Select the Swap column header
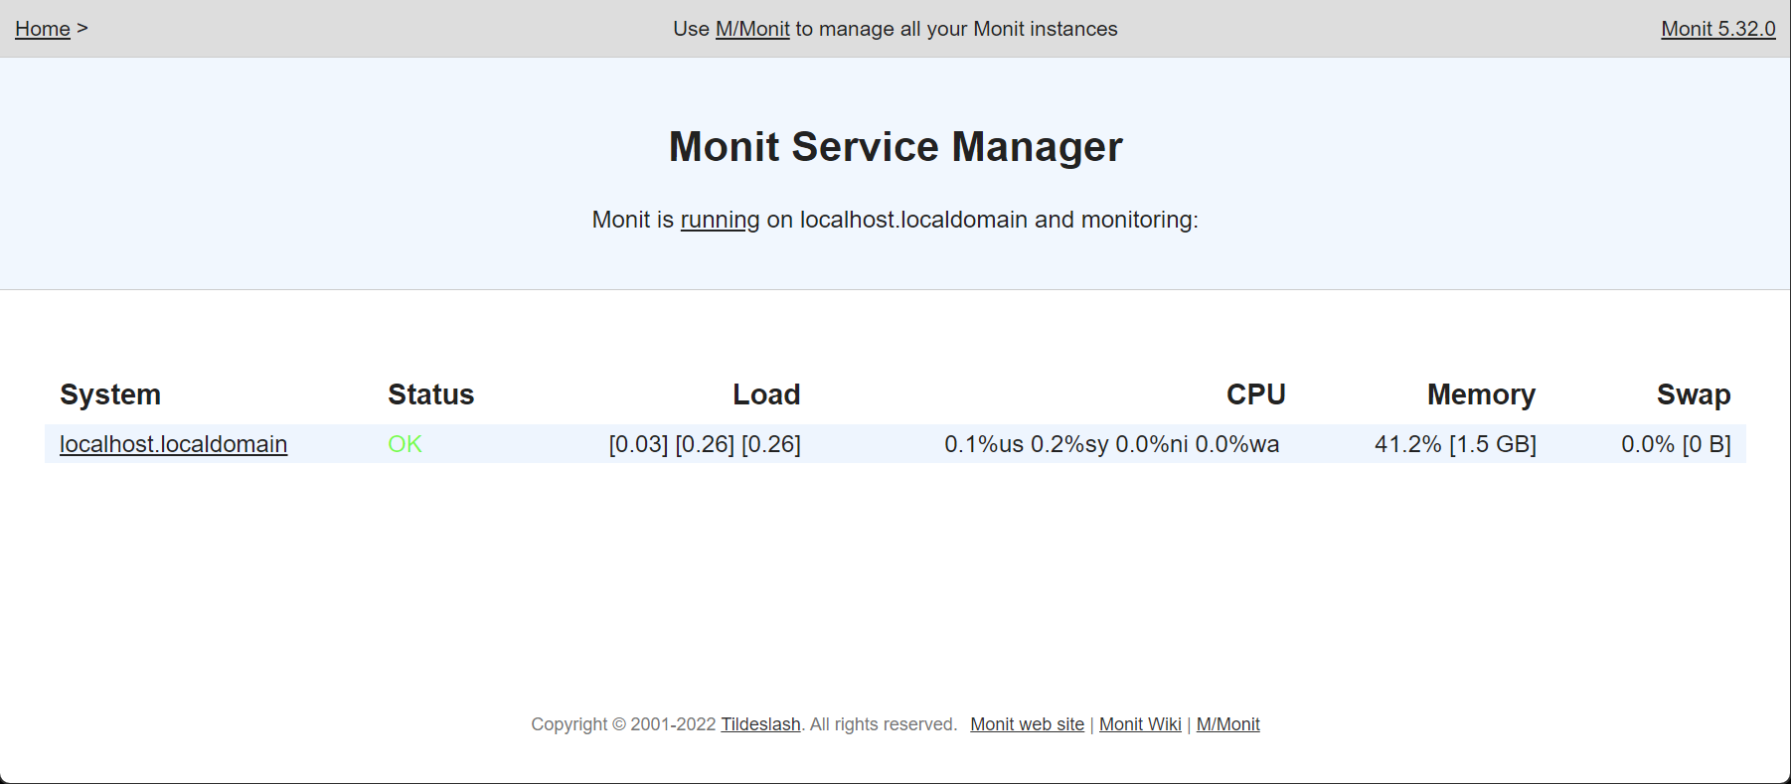 click(x=1694, y=394)
